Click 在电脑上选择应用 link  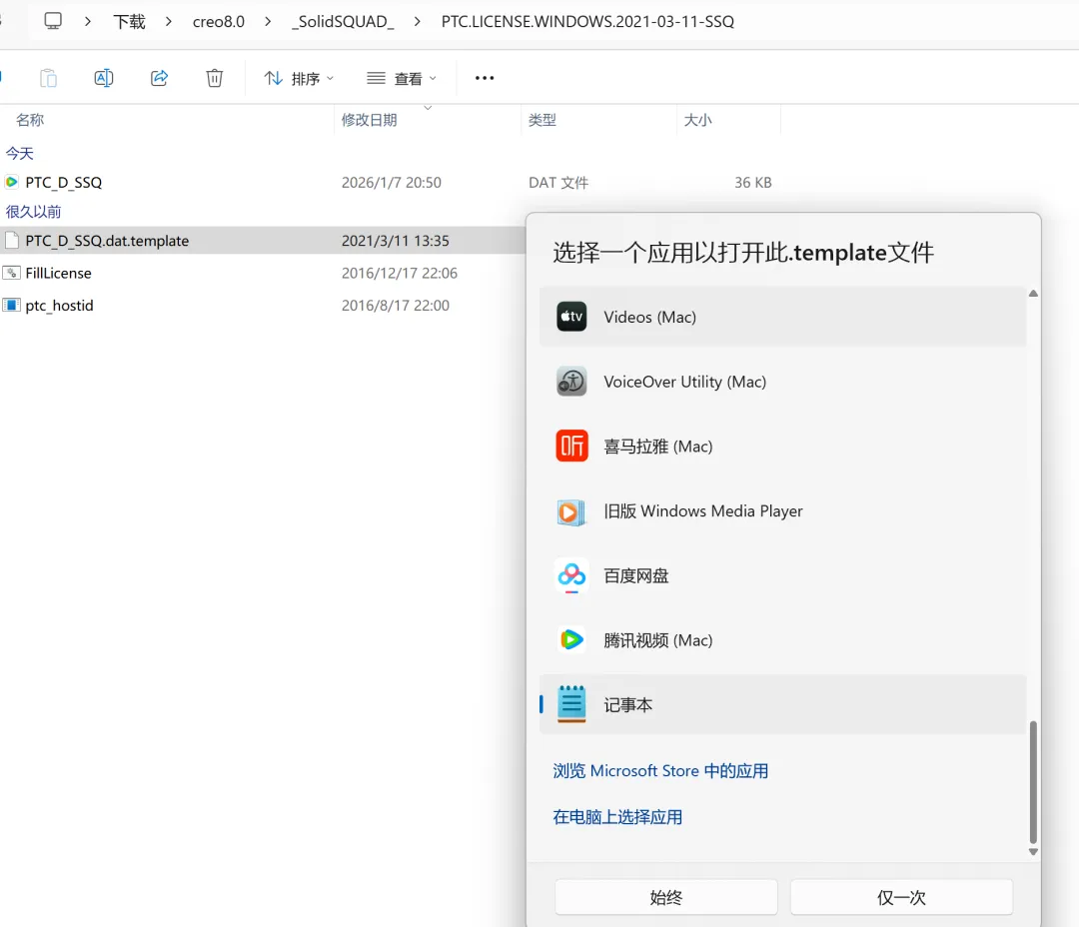[x=617, y=817]
